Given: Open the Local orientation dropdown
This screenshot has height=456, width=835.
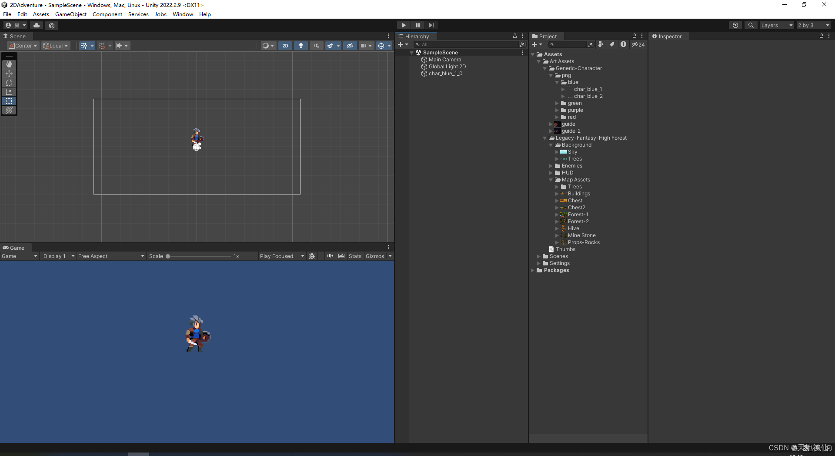Looking at the screenshot, I should 56,46.
